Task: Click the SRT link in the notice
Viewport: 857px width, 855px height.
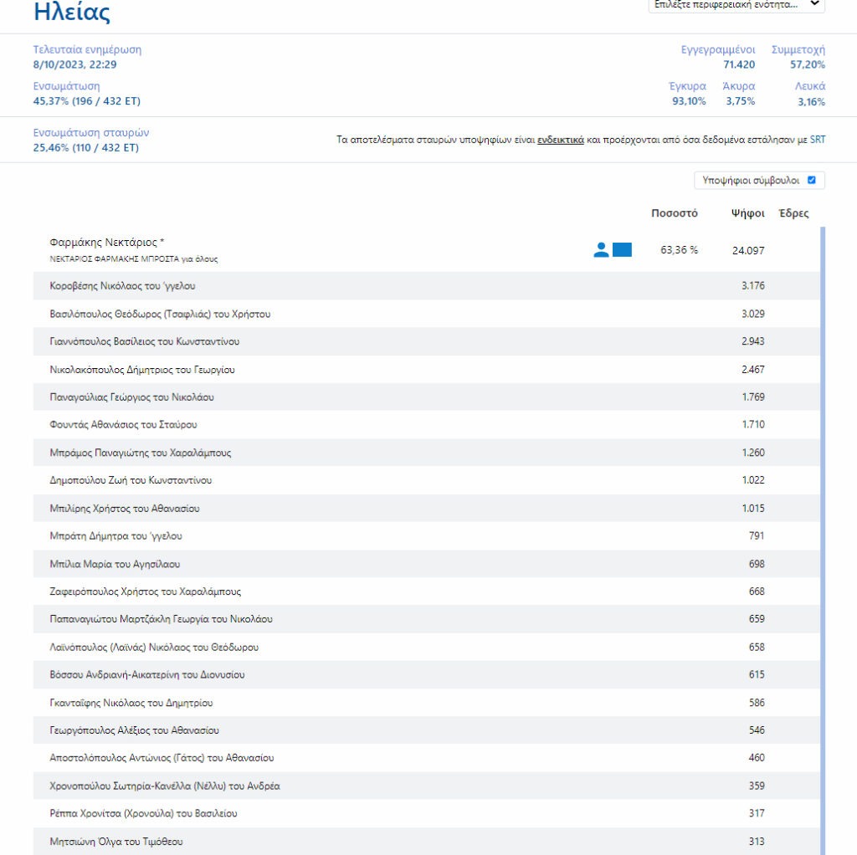Action: 818,140
